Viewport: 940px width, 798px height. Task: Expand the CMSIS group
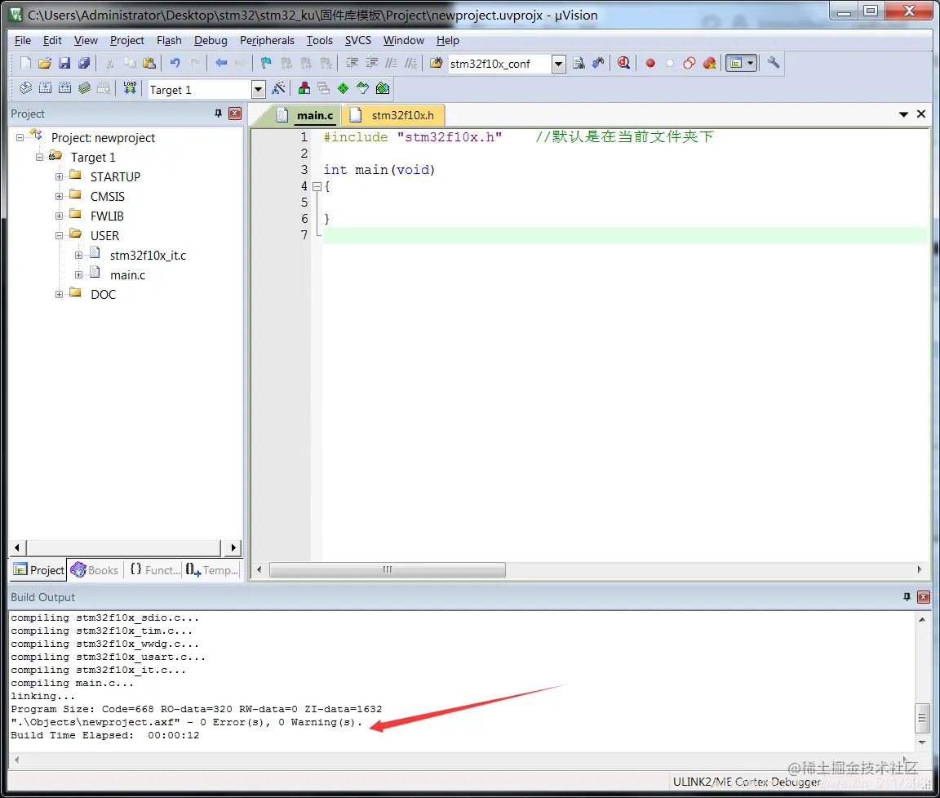[x=59, y=196]
